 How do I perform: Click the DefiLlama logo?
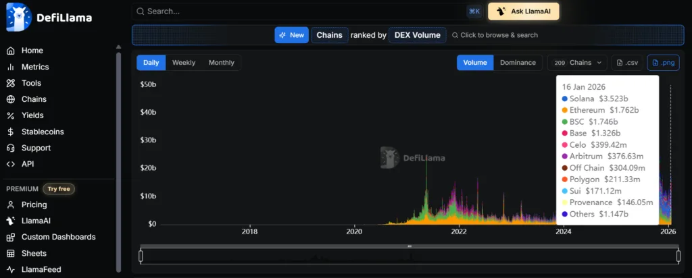coord(49,17)
